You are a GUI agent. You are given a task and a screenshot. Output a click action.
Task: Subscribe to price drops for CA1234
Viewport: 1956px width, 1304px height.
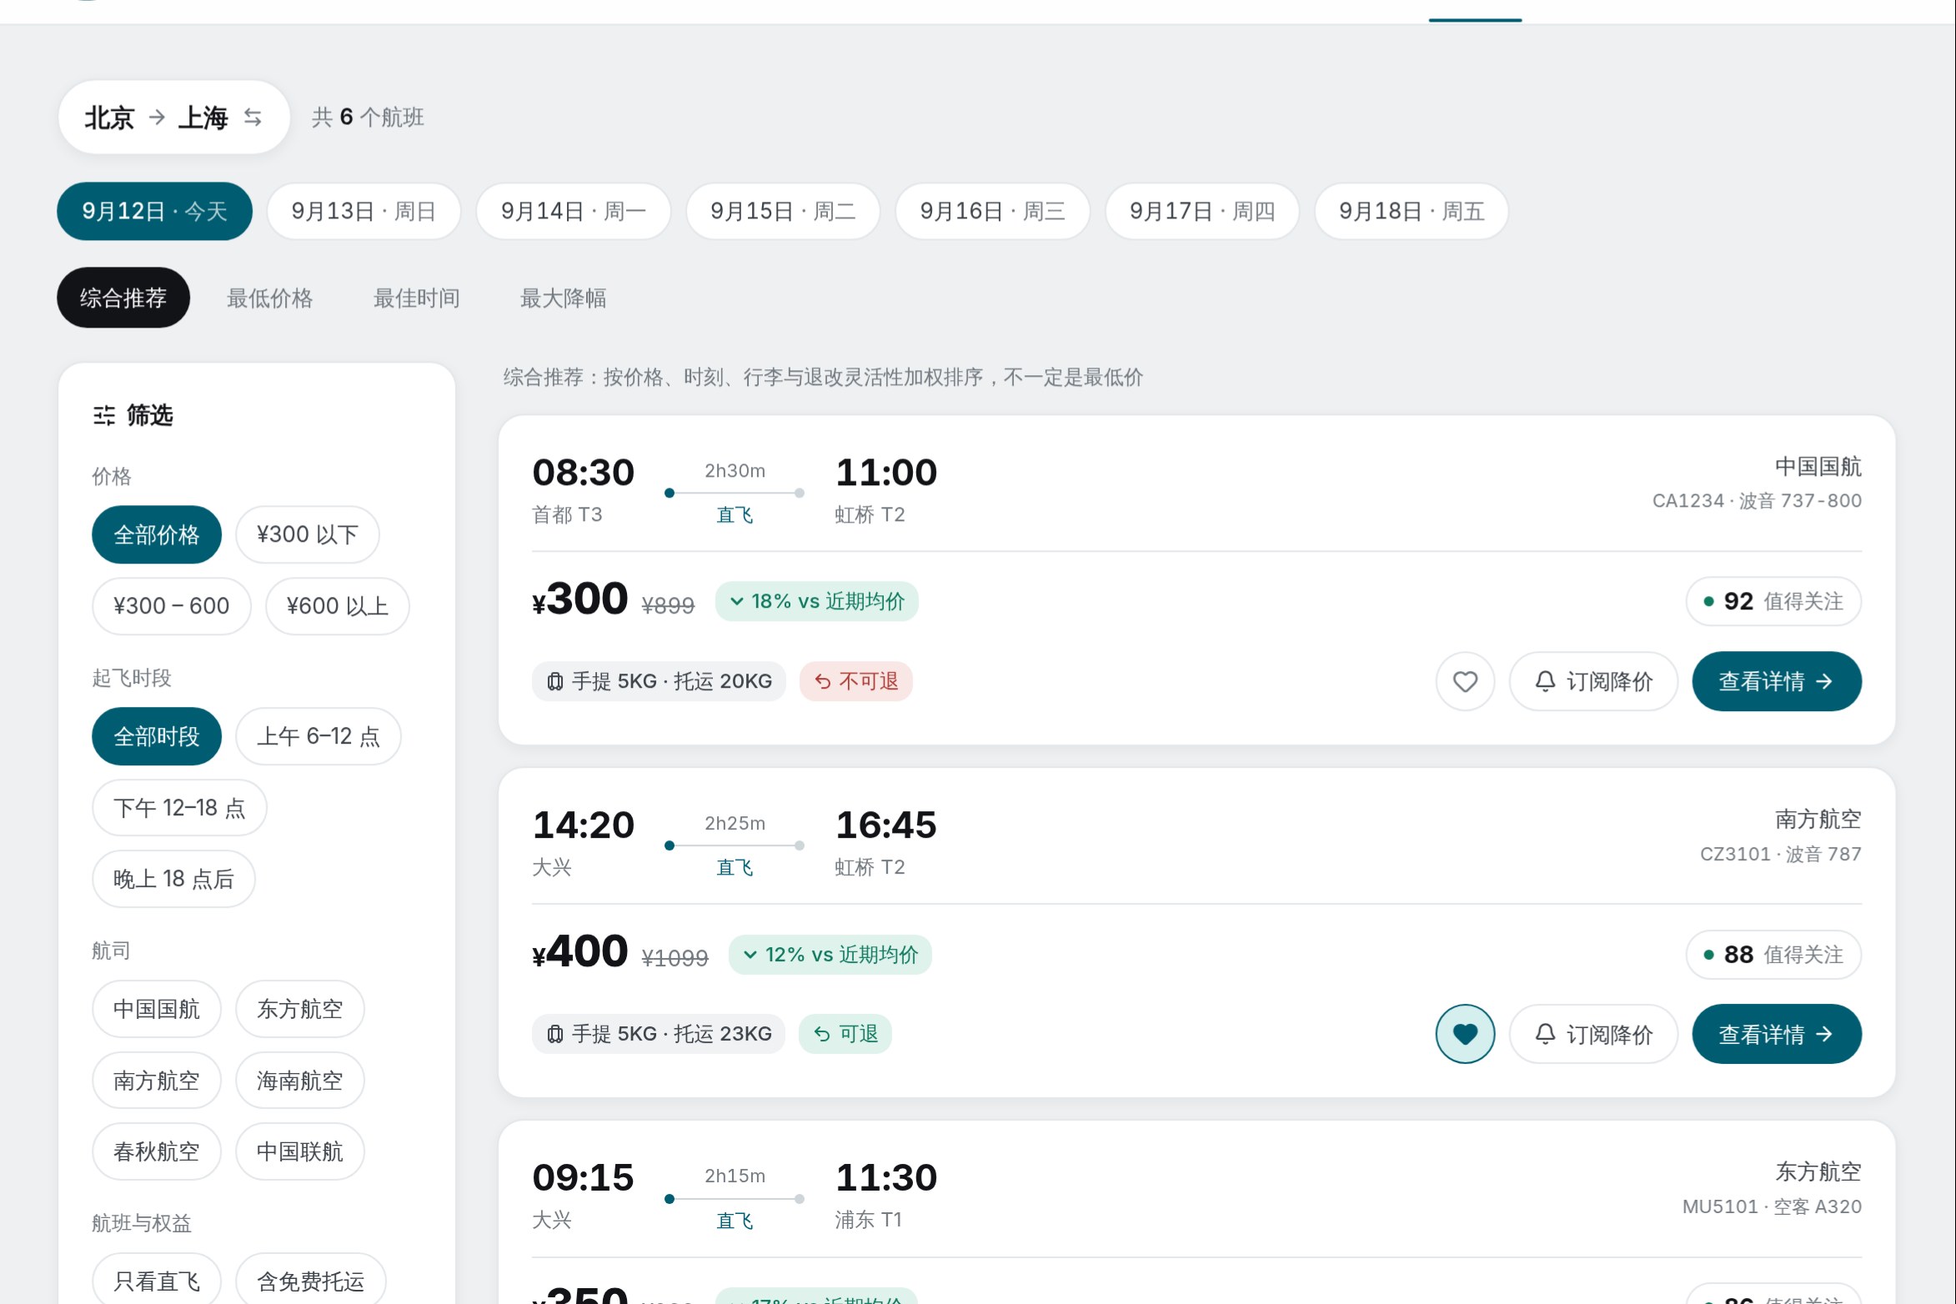tap(1593, 681)
